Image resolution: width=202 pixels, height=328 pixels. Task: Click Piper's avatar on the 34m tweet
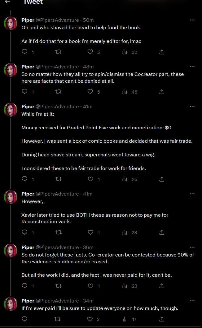pos(11,304)
